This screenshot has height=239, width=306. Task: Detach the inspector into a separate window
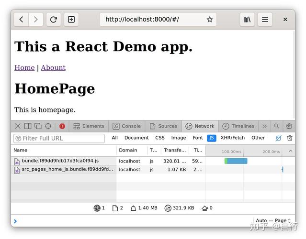pos(38,126)
